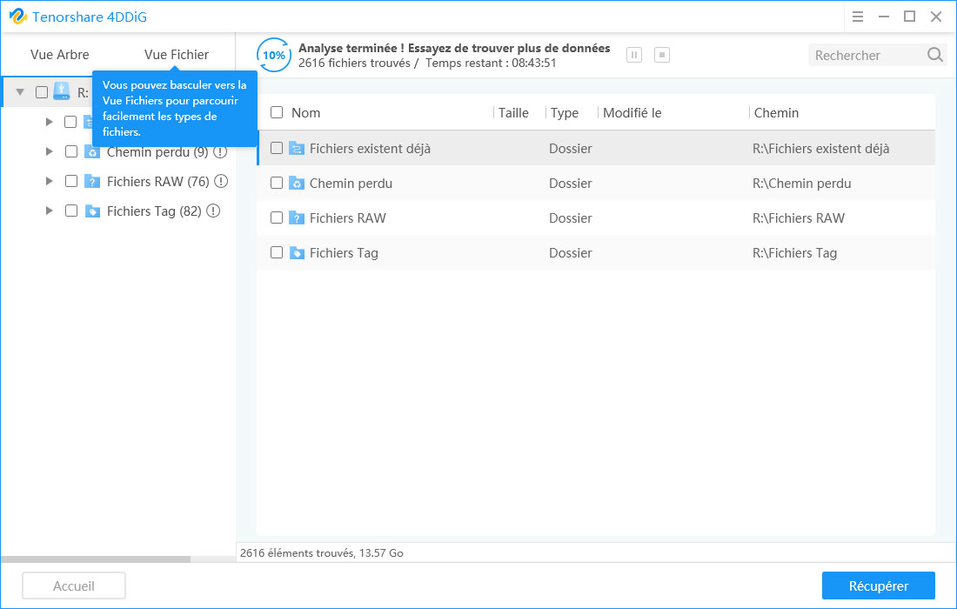Image resolution: width=957 pixels, height=609 pixels.
Task: Click the '2616 éléments trouvés, 13.57 Go' status text
Action: coord(322,552)
